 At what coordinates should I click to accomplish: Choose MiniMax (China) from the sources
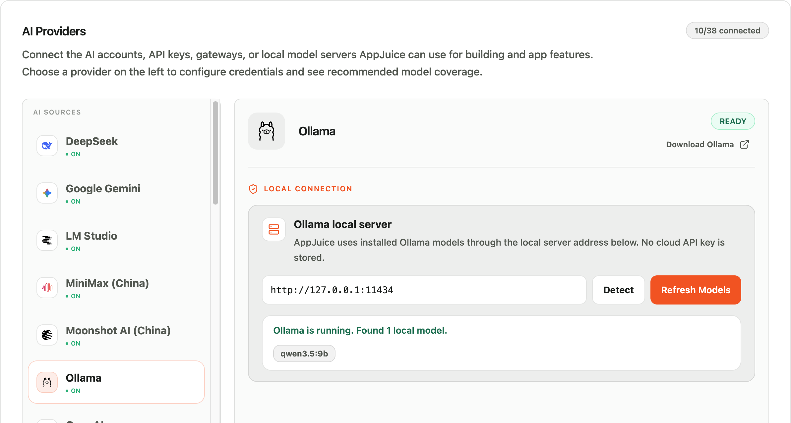tap(116, 288)
